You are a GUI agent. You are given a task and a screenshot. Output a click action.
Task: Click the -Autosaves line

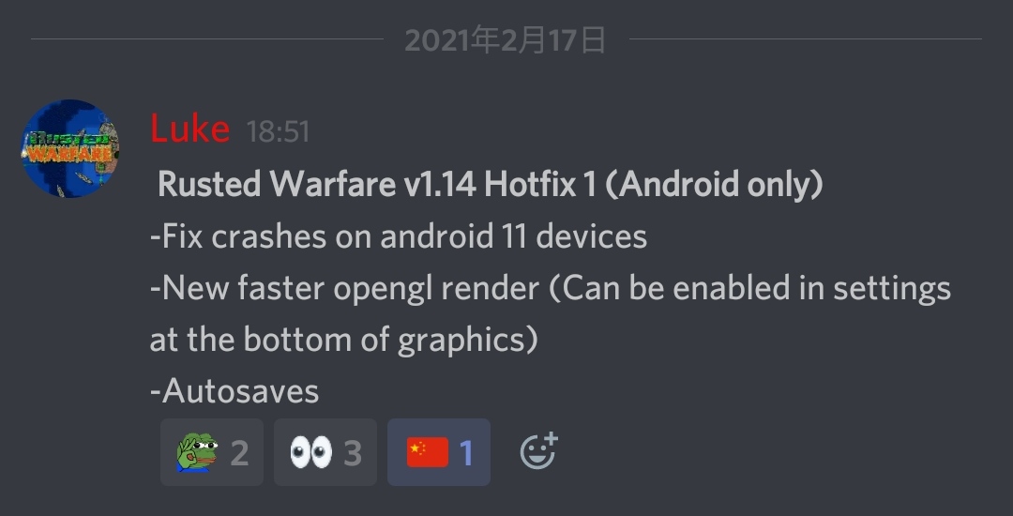click(x=234, y=391)
